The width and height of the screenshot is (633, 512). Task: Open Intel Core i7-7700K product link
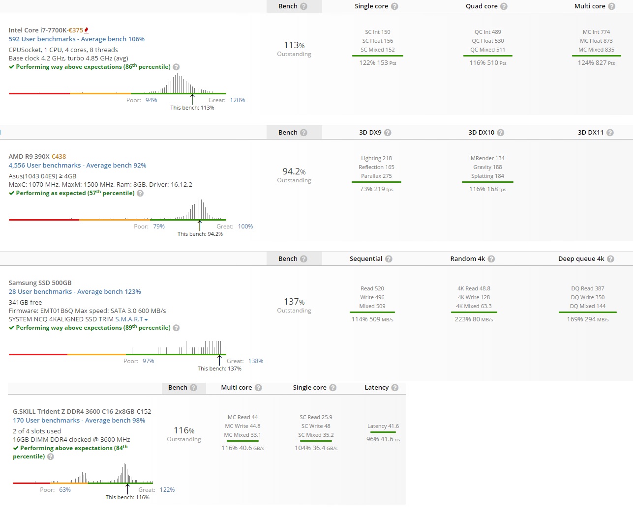point(37,30)
